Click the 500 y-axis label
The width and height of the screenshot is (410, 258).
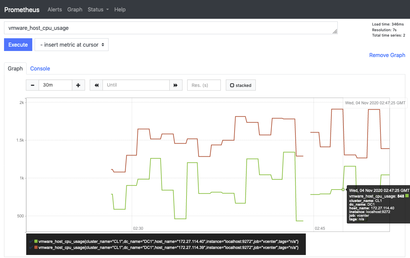(x=20, y=216)
